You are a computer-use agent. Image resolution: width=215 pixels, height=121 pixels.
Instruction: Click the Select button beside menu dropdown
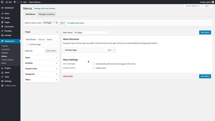[x=62, y=23]
